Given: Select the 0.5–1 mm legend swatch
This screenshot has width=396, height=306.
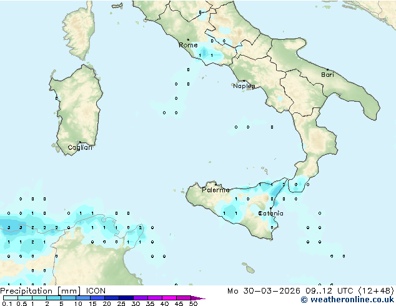Looking at the screenshot, I should pyautogui.click(x=25, y=298).
